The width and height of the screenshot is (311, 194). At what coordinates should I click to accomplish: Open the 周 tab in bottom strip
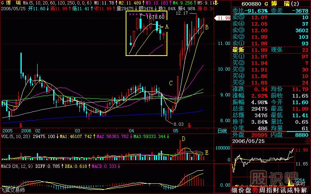(261, 190)
